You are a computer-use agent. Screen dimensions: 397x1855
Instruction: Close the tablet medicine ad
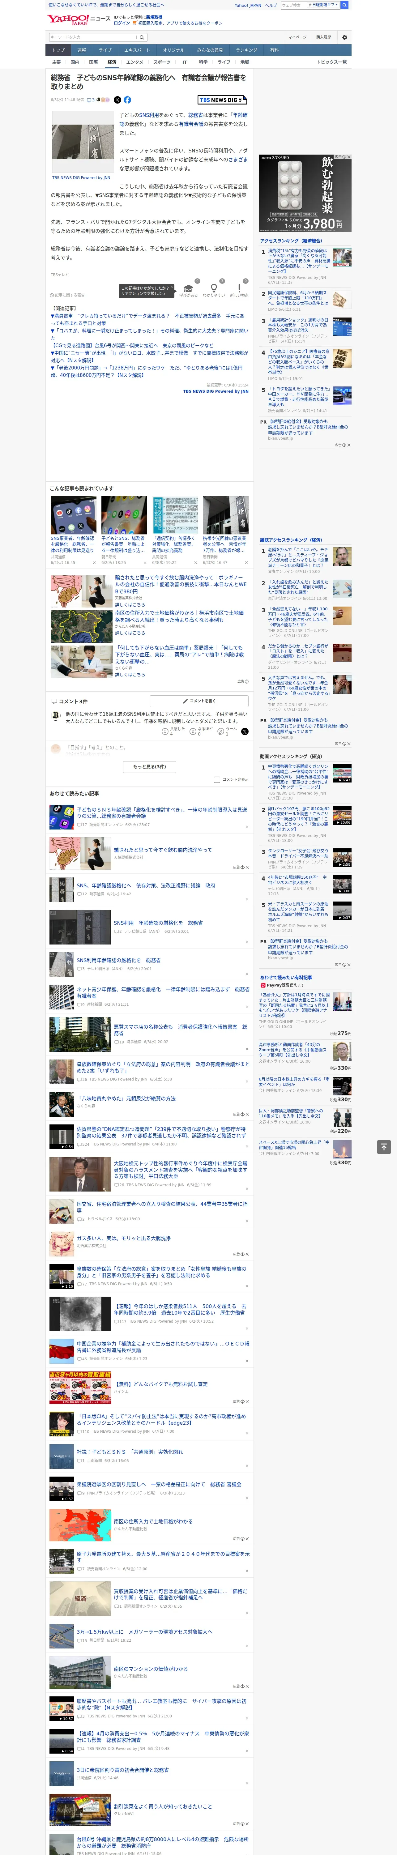point(349,157)
